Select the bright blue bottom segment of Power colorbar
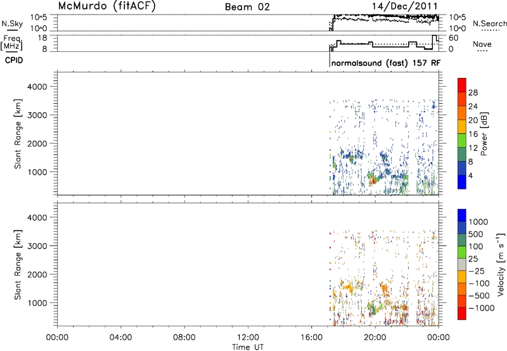507x351 pixels. pos(462,182)
